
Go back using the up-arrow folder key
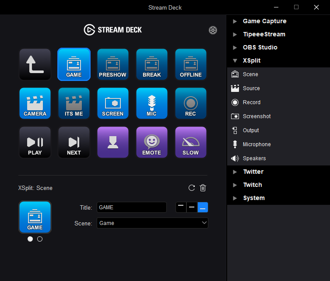coord(35,64)
